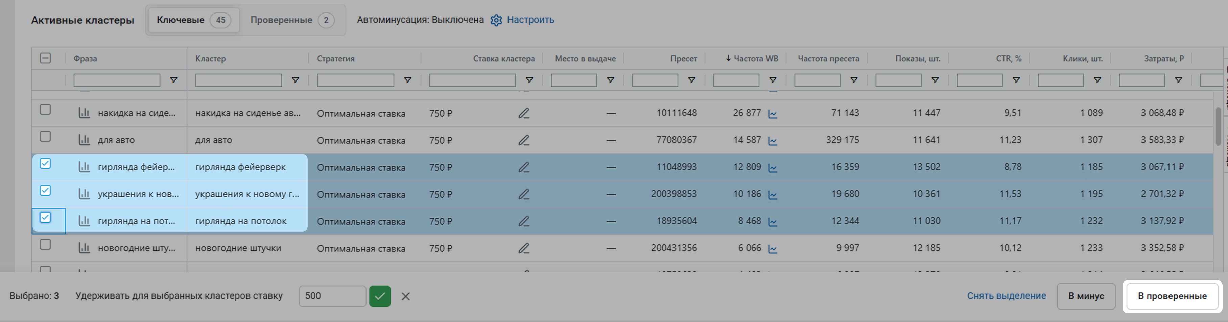Open the filter dropdown for the Фраза column
The height and width of the screenshot is (322, 1228).
(173, 80)
